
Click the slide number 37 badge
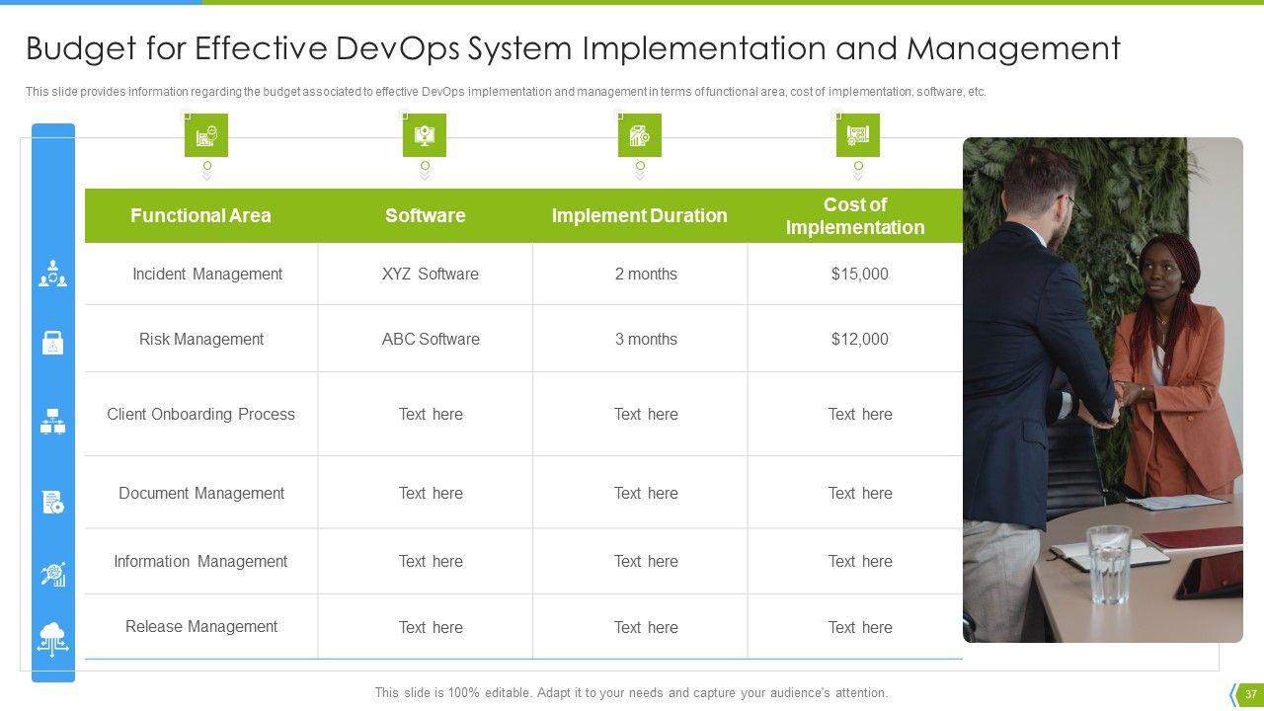[1250, 693]
